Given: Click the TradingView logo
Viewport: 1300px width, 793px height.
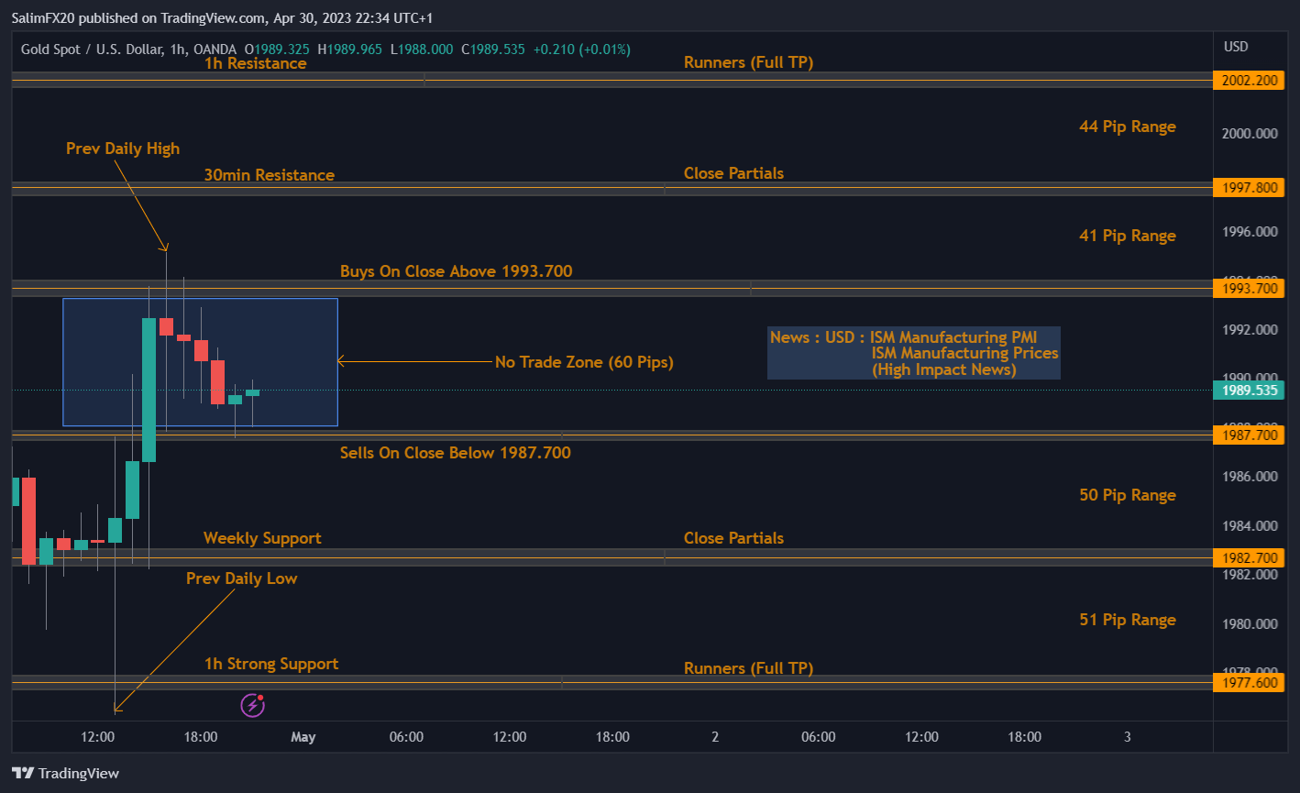Looking at the screenshot, I should (65, 773).
